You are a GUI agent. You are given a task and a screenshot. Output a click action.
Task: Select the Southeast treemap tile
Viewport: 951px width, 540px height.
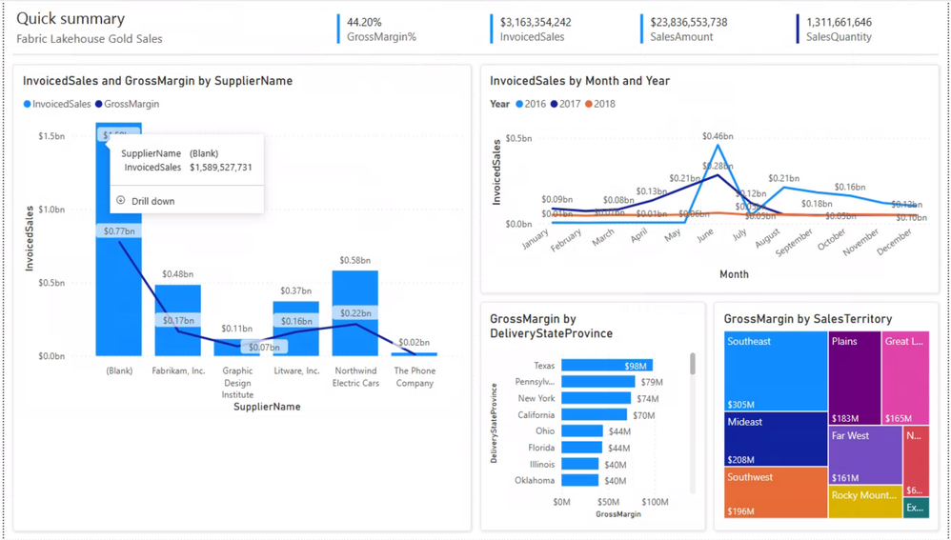pyautogui.click(x=776, y=371)
